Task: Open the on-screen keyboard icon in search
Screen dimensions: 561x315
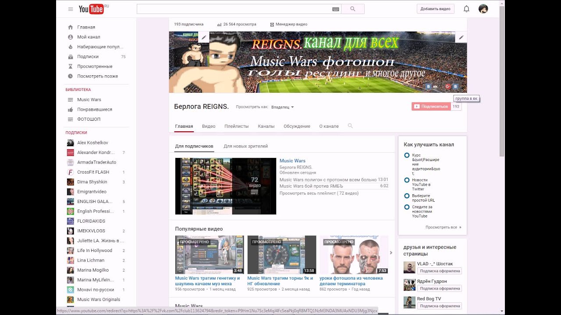Action: (336, 9)
